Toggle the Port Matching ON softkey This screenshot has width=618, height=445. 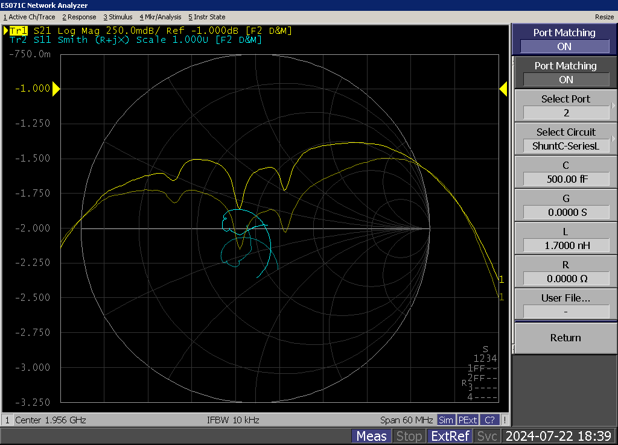click(x=565, y=73)
